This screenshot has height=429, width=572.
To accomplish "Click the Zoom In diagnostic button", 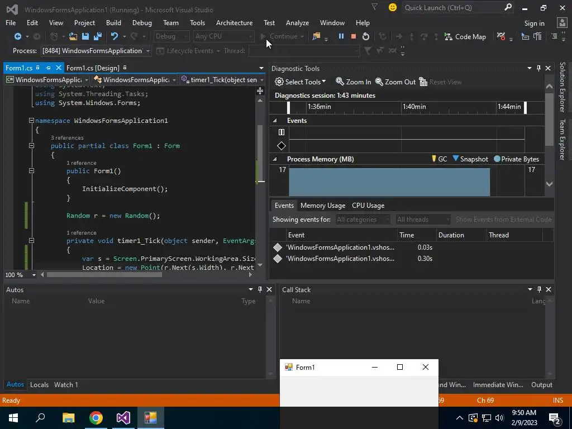I will (353, 82).
